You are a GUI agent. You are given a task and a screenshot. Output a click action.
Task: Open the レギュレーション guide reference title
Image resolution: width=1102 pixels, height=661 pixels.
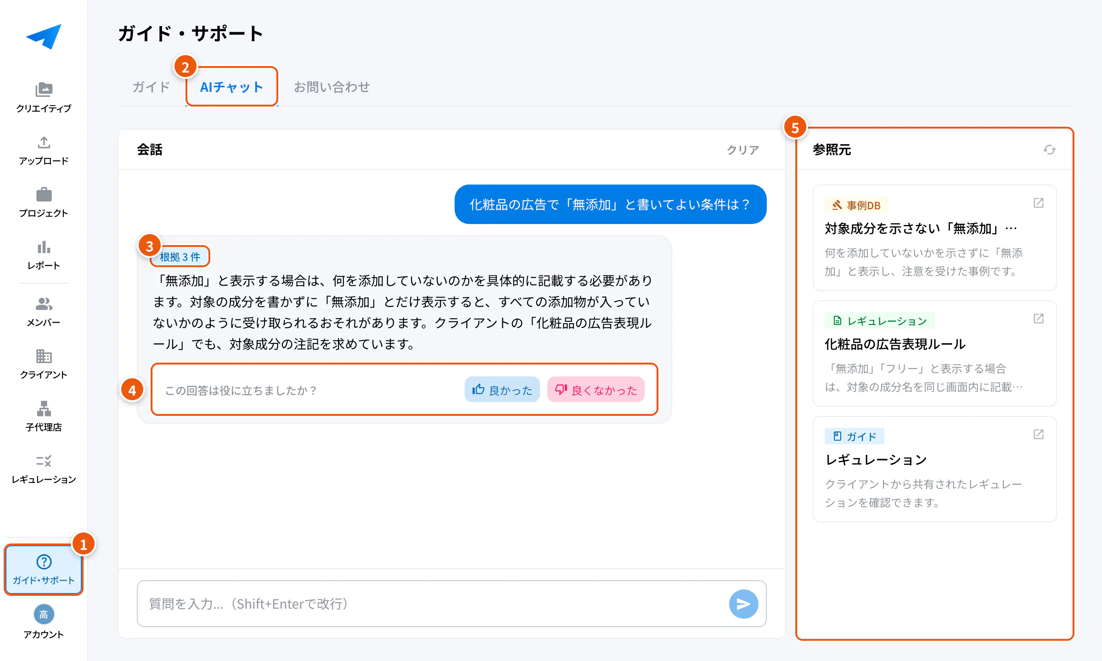tap(876, 460)
